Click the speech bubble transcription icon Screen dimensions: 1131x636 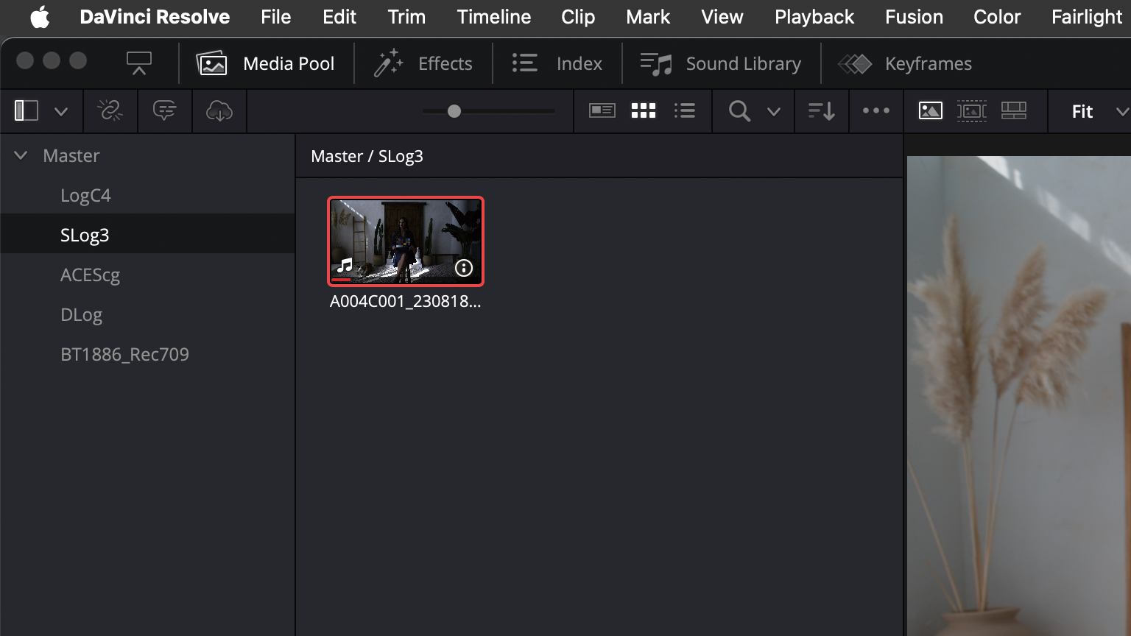click(164, 111)
